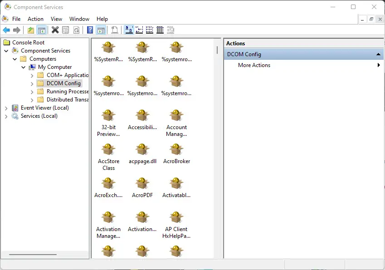
Task: Collapse the DCOM Config actions header
Action: point(378,54)
